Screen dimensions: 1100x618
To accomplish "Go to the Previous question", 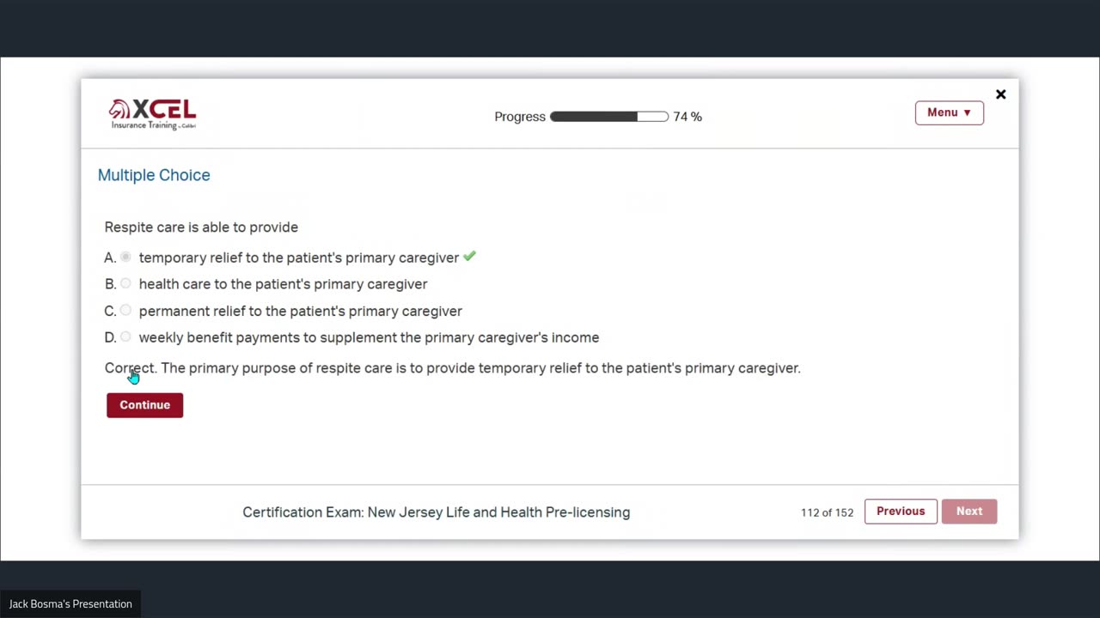I will click(901, 511).
